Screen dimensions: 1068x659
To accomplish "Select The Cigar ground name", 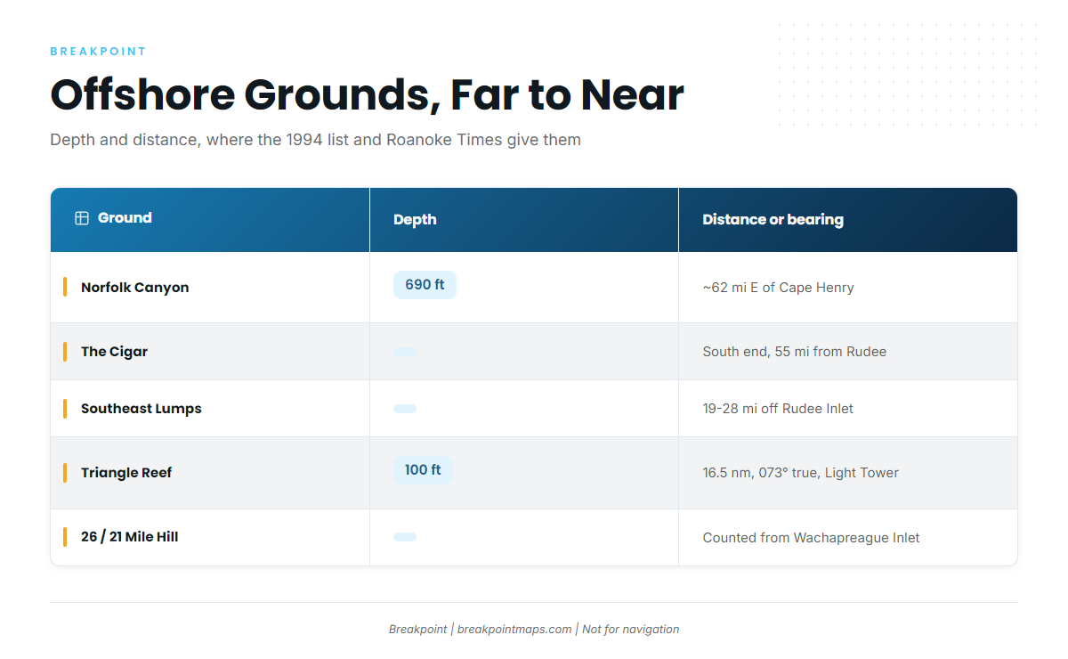I will 115,352.
